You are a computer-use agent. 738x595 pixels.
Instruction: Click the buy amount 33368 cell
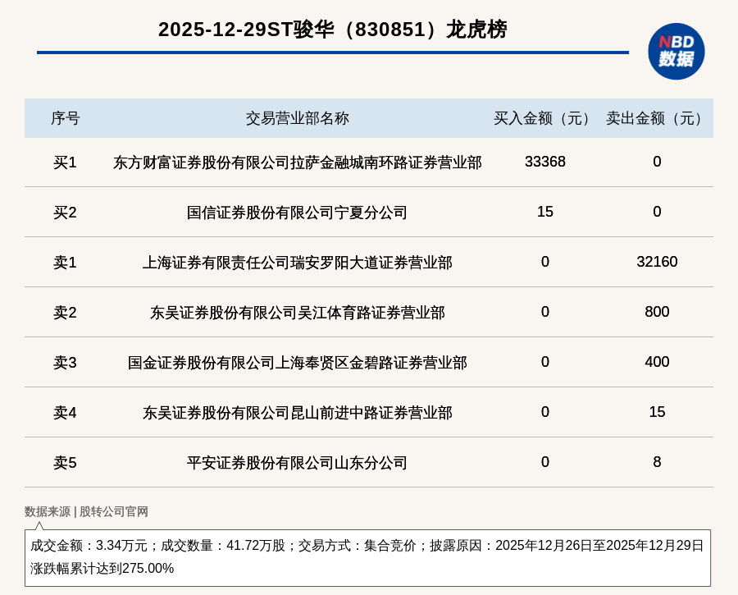click(x=544, y=162)
